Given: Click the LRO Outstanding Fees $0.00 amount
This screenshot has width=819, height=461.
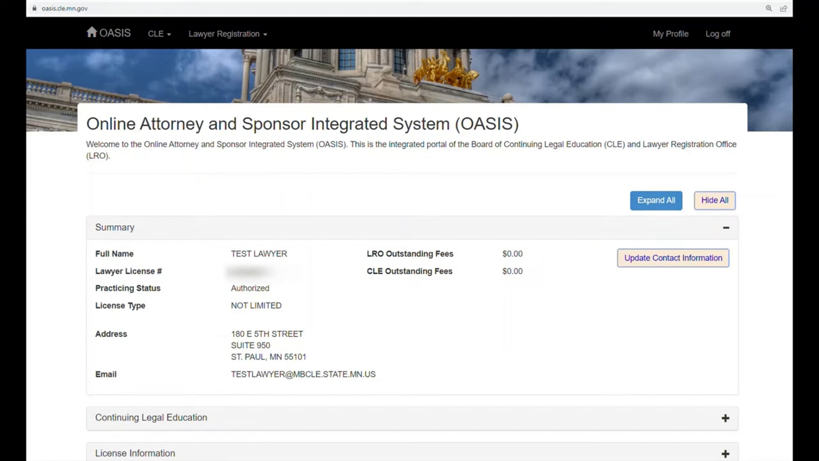Looking at the screenshot, I should (x=512, y=254).
